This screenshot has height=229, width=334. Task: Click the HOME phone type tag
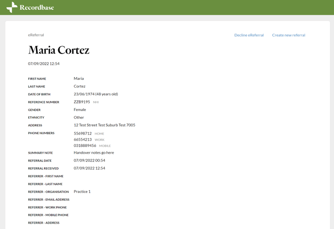click(x=99, y=134)
